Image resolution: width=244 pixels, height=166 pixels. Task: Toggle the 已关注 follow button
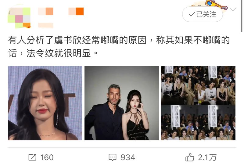click(x=203, y=14)
